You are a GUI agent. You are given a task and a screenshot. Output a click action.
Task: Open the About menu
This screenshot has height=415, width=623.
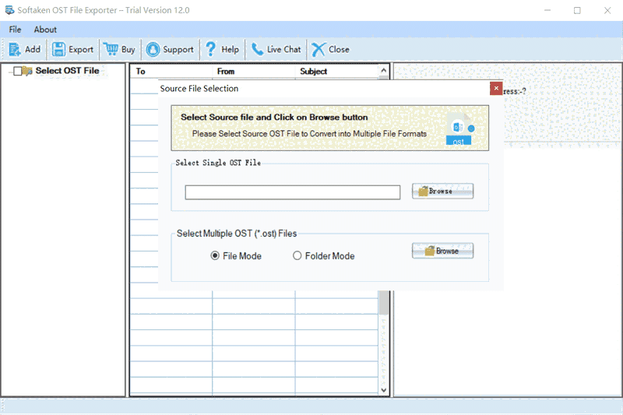coord(45,30)
